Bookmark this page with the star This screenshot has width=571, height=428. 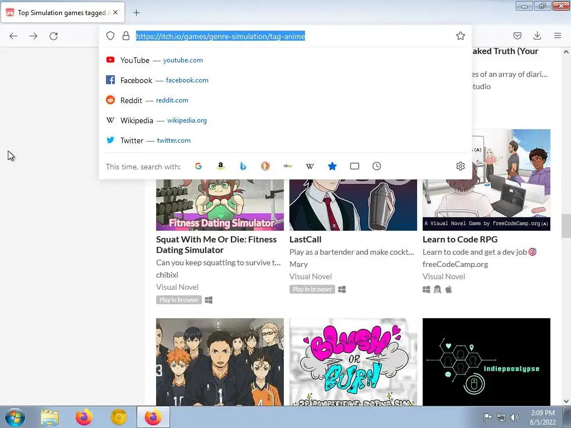coord(460,36)
